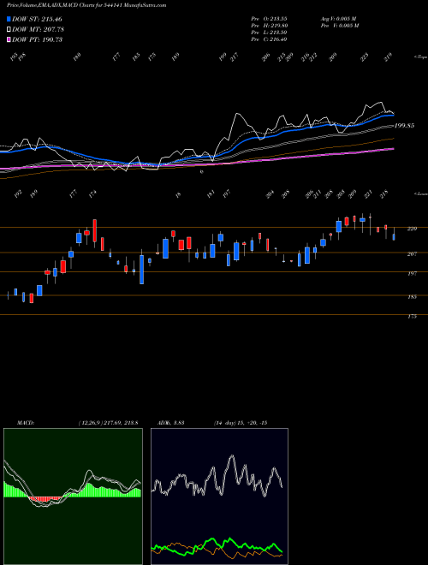Click the 199.85 label on EMA chart
The image size is (428, 565).
click(x=404, y=125)
